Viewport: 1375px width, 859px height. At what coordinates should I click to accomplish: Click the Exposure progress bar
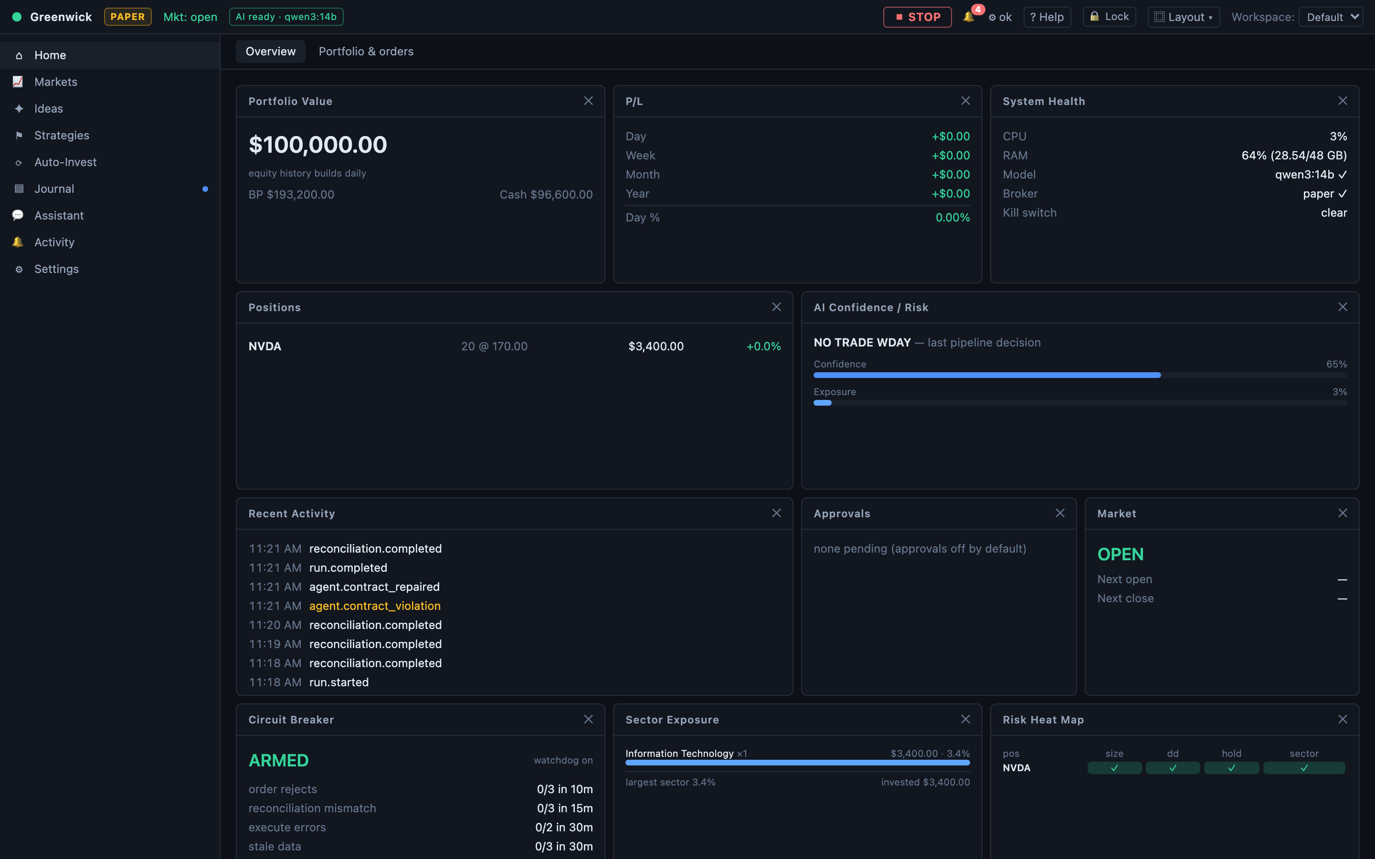coord(1080,403)
